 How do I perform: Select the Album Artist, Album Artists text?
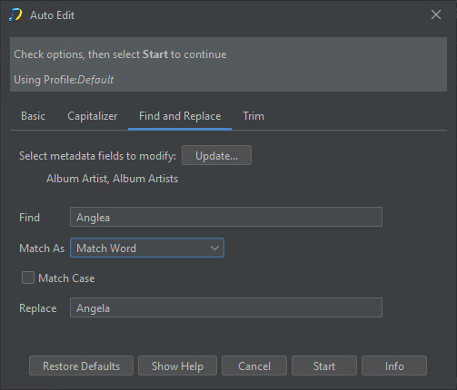click(x=112, y=179)
